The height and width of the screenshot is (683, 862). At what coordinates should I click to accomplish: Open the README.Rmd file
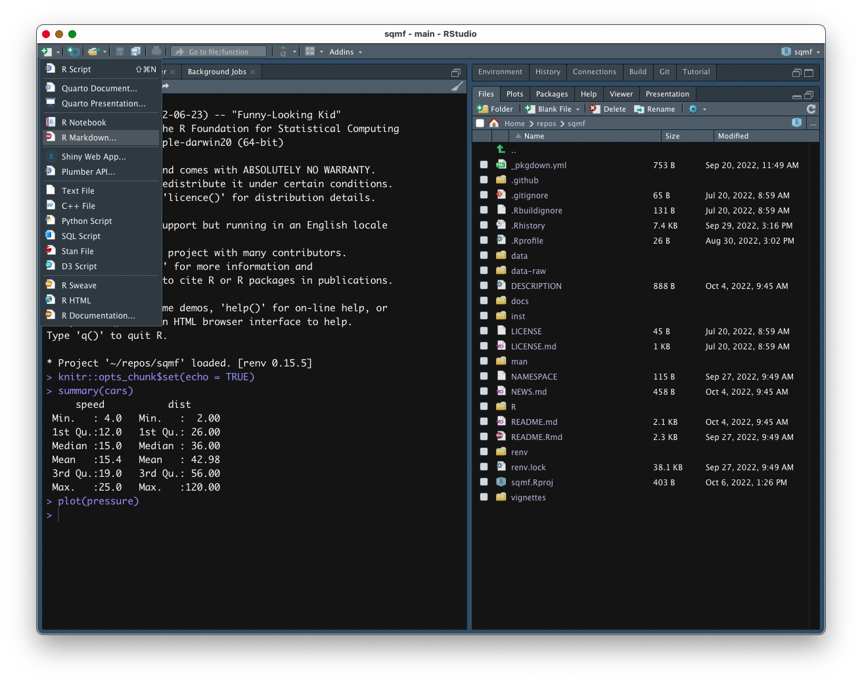pyautogui.click(x=537, y=437)
